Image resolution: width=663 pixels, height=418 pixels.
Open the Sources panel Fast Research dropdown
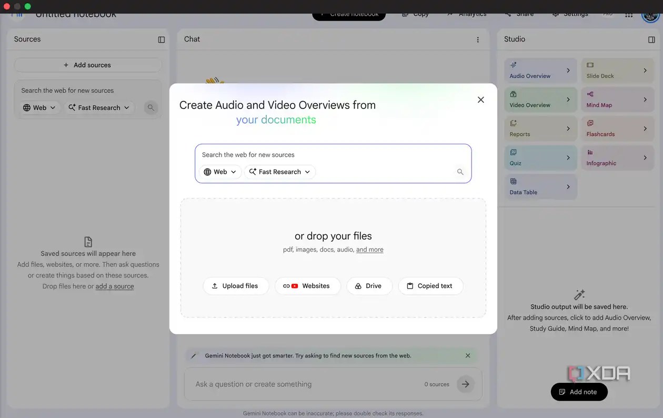(99, 107)
